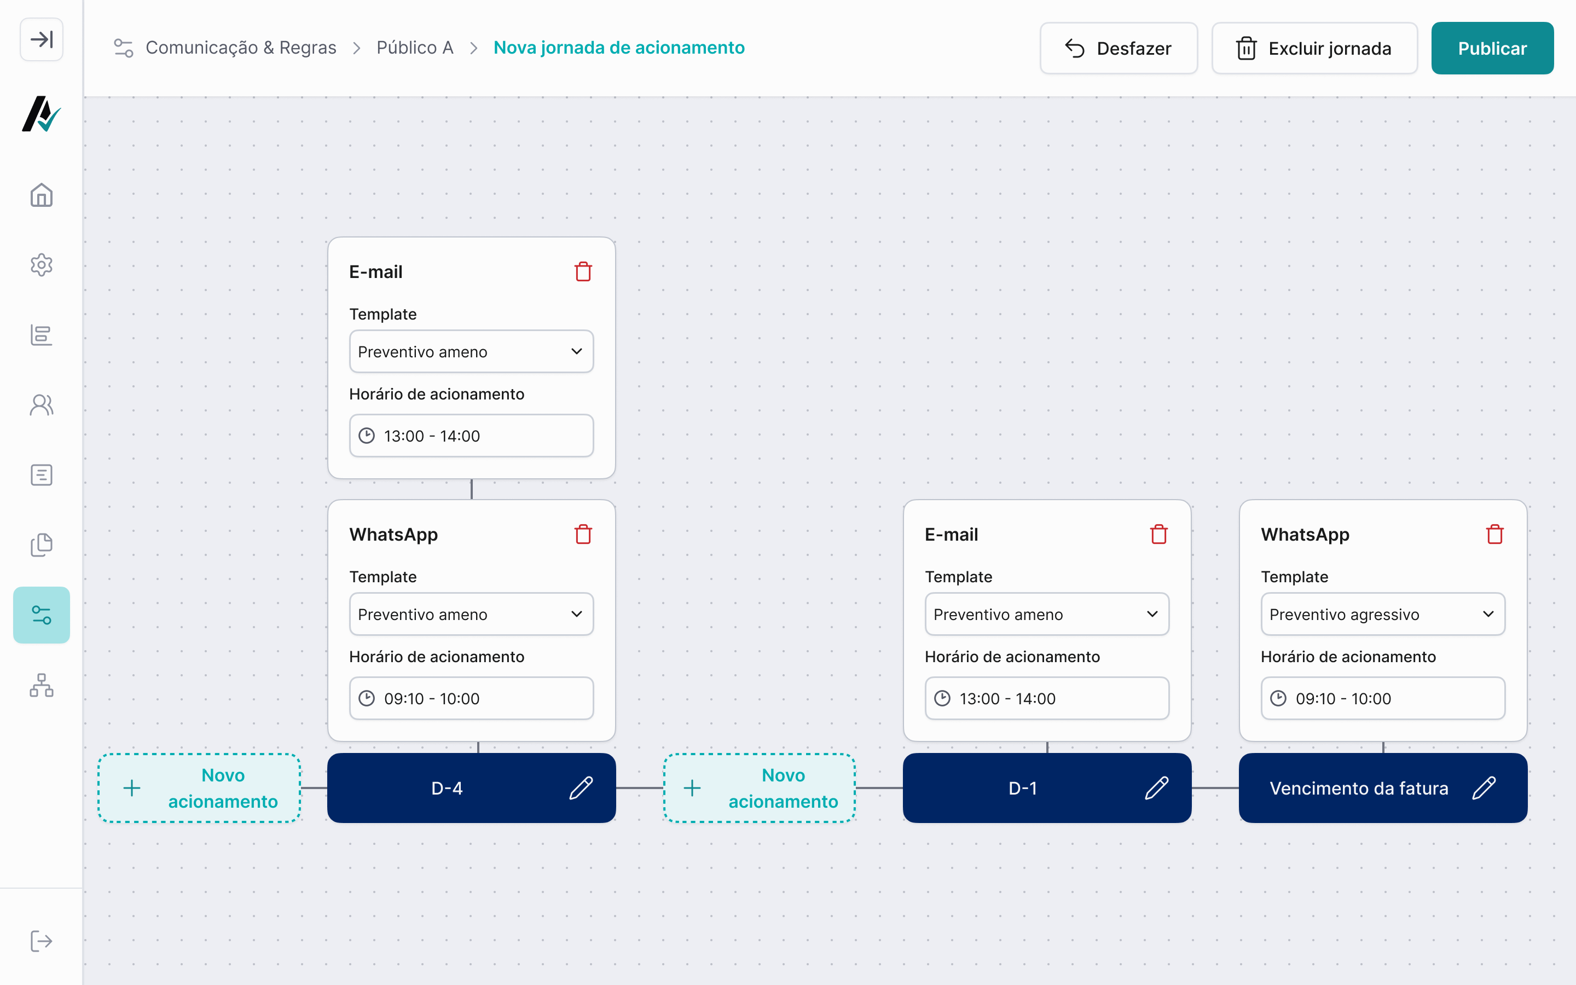Edit time field in top E-mail card
Image resolution: width=1576 pixels, height=985 pixels.
(x=472, y=436)
